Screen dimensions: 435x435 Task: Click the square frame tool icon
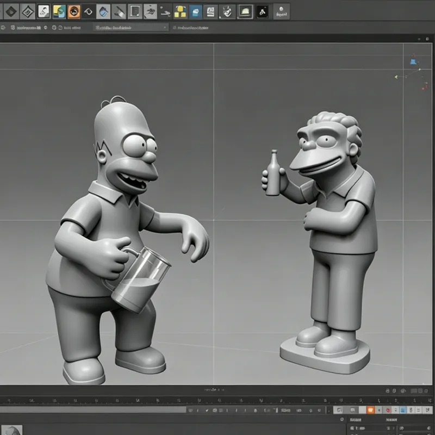pos(135,11)
